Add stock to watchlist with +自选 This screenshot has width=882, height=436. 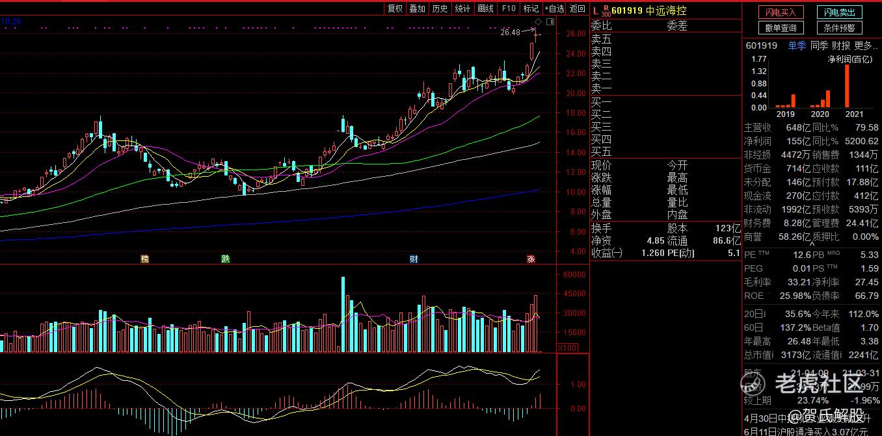pos(554,8)
